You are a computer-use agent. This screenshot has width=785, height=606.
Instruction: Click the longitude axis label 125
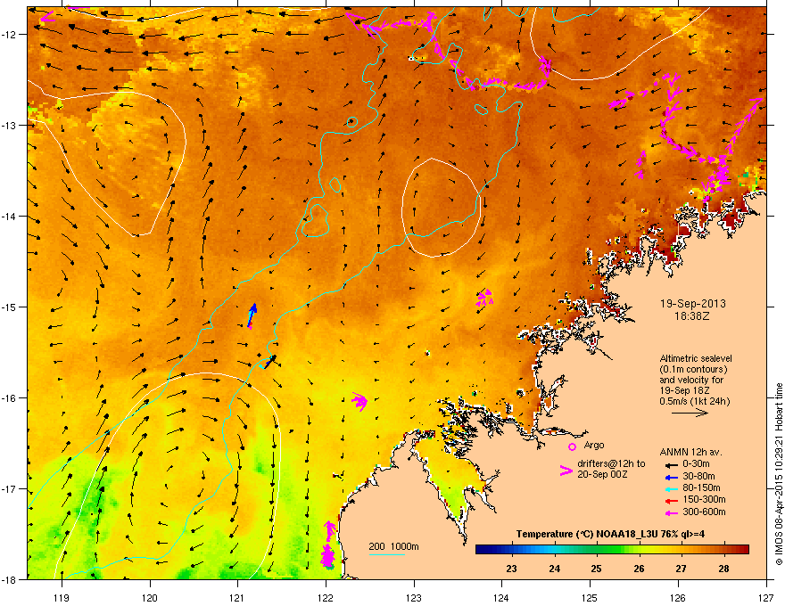tap(590, 597)
